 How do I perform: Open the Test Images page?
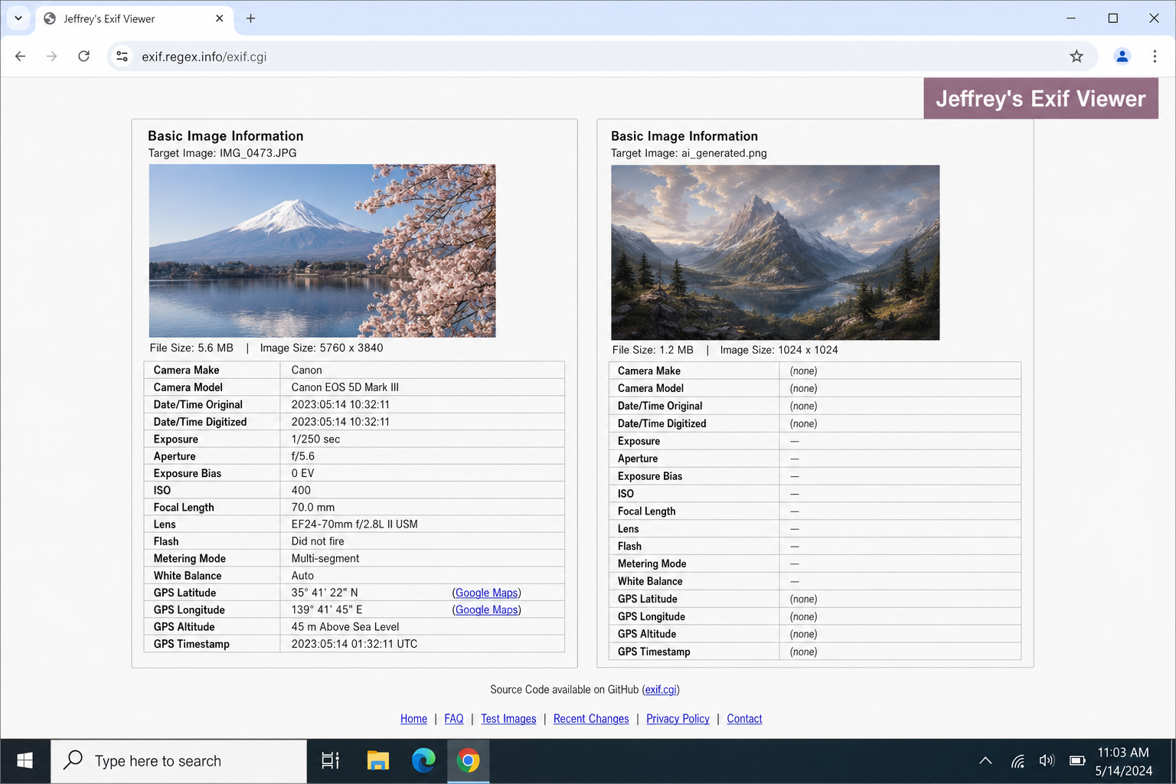click(x=508, y=718)
